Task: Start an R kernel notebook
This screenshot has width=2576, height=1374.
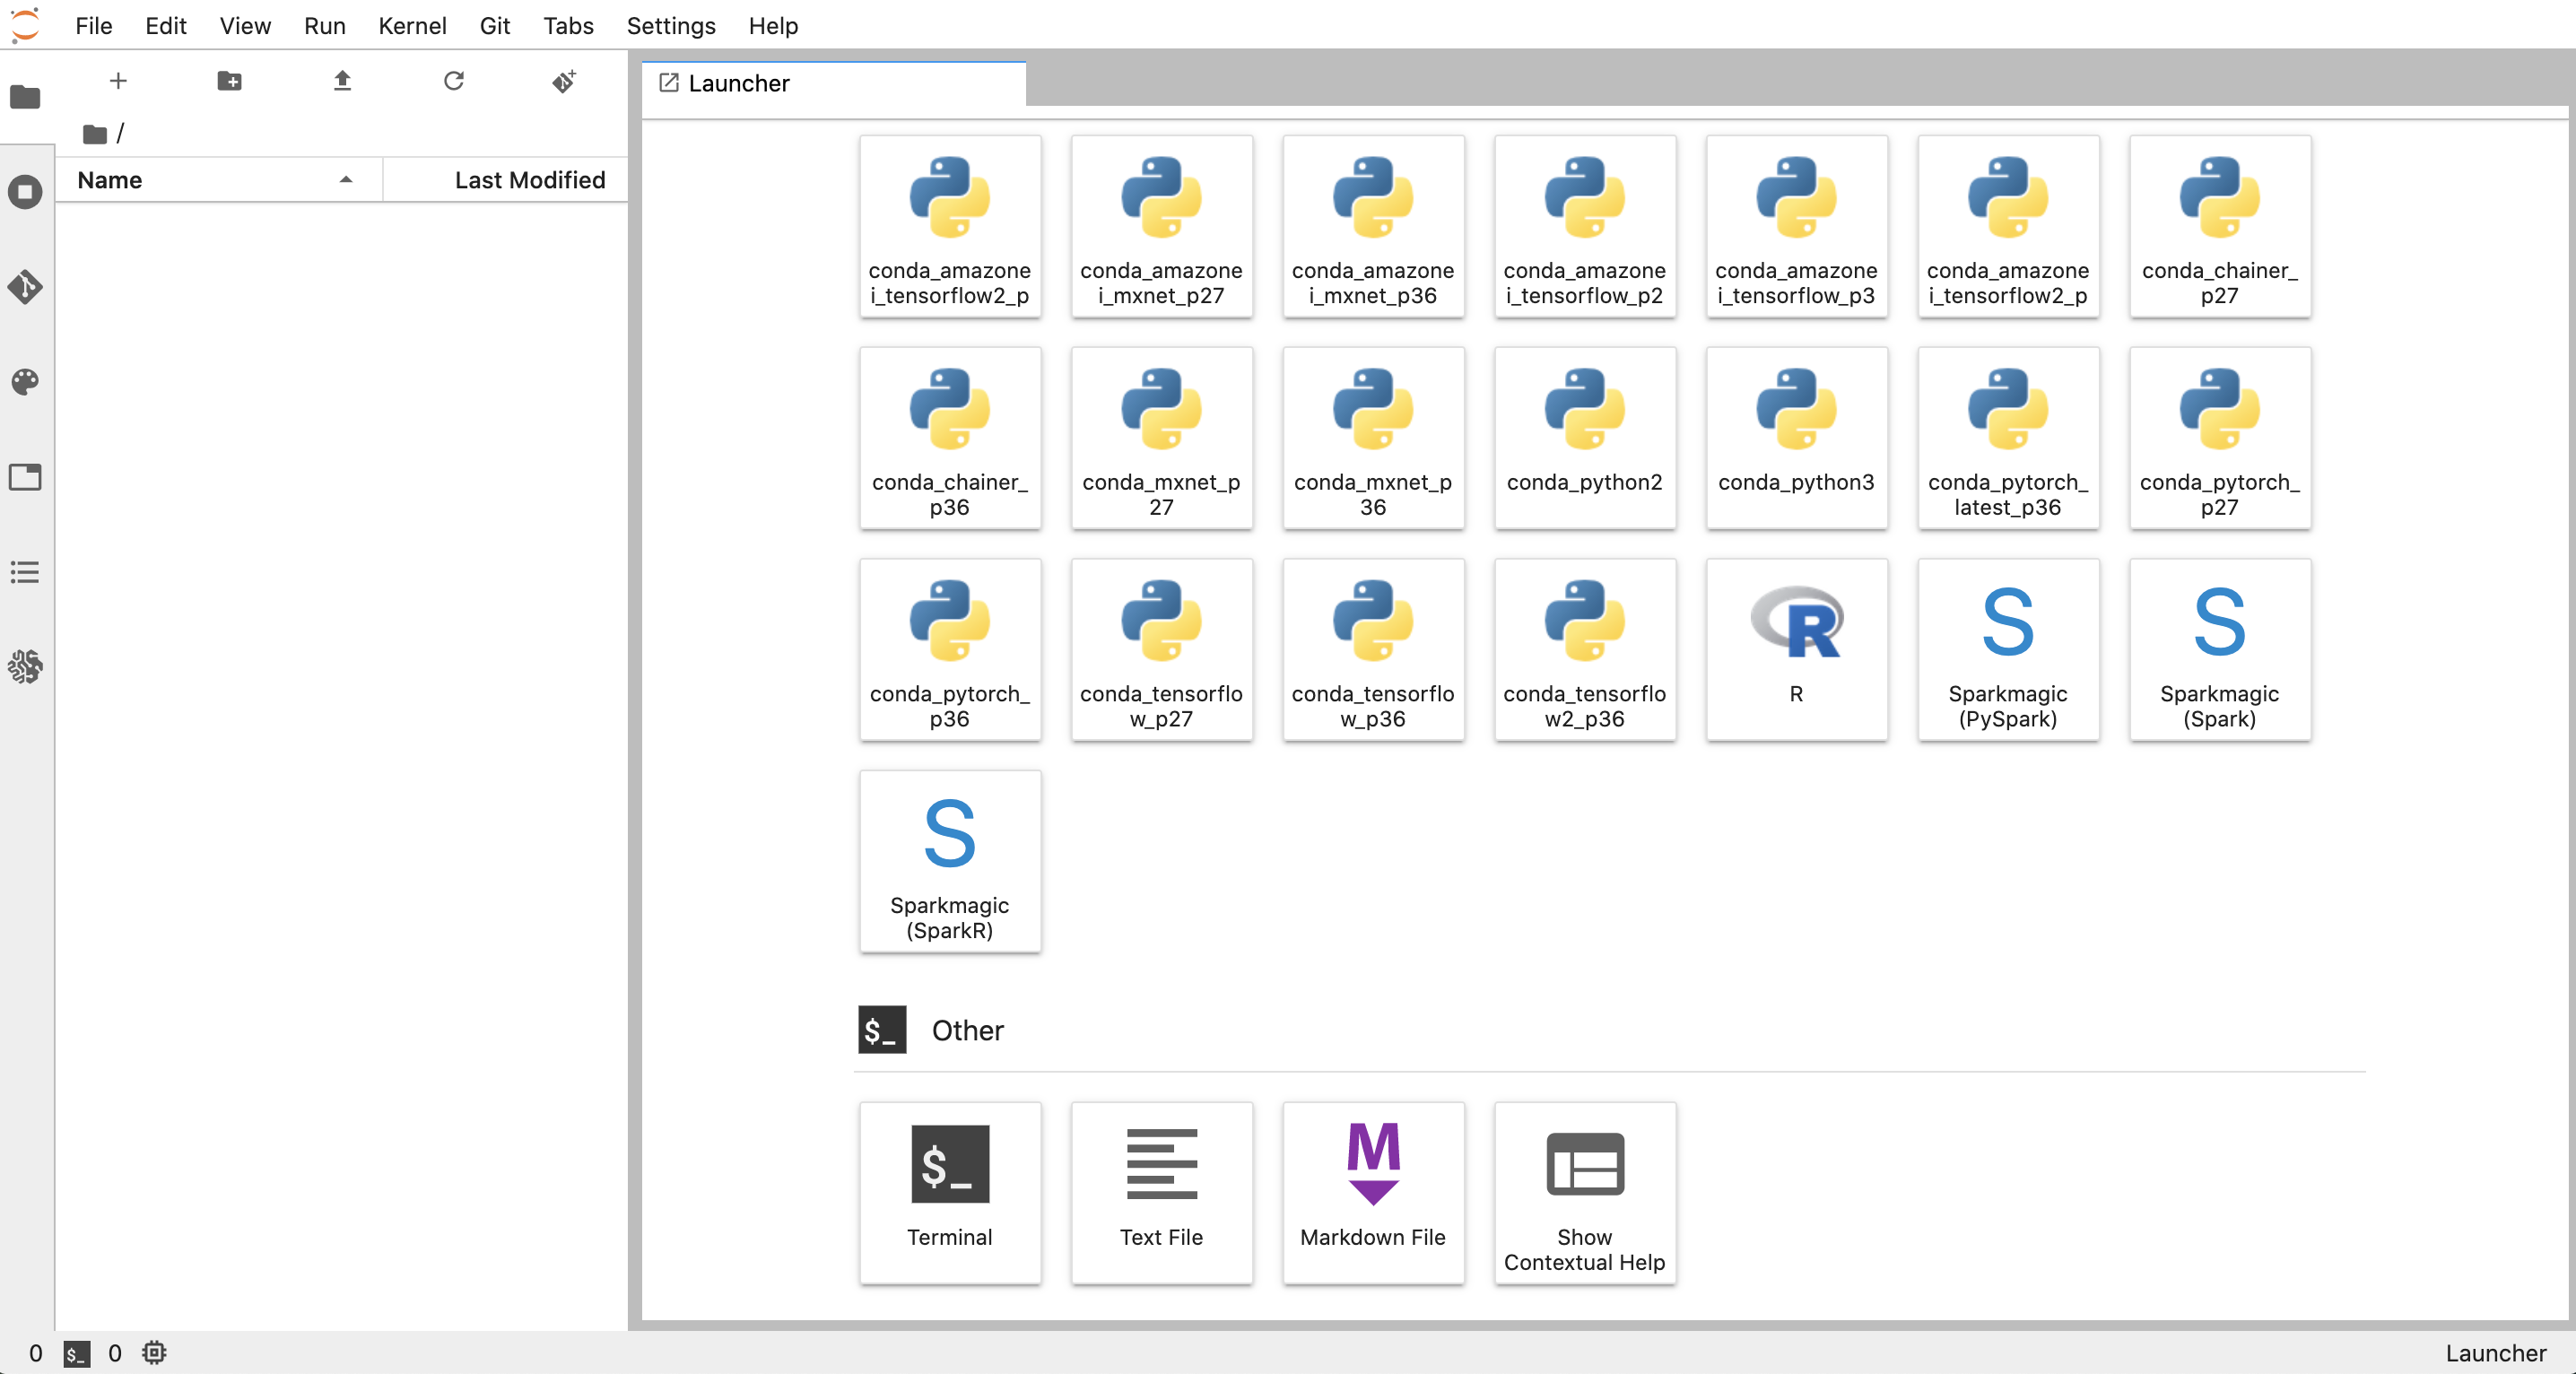Action: [1797, 651]
